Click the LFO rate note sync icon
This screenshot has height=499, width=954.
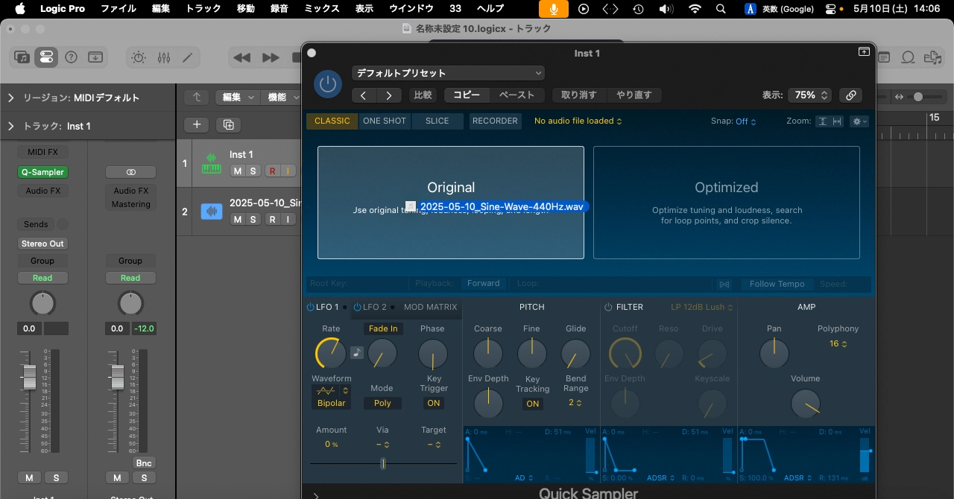pos(357,352)
